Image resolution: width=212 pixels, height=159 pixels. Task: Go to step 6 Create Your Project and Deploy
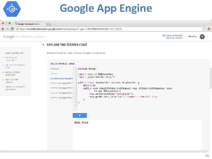14,88
